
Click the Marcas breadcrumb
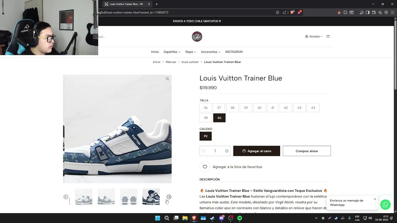171,62
